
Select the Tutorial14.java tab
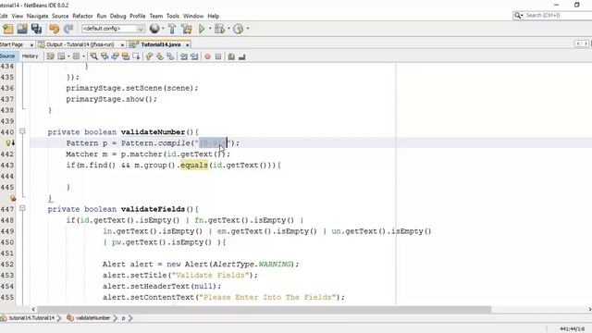coord(161,44)
